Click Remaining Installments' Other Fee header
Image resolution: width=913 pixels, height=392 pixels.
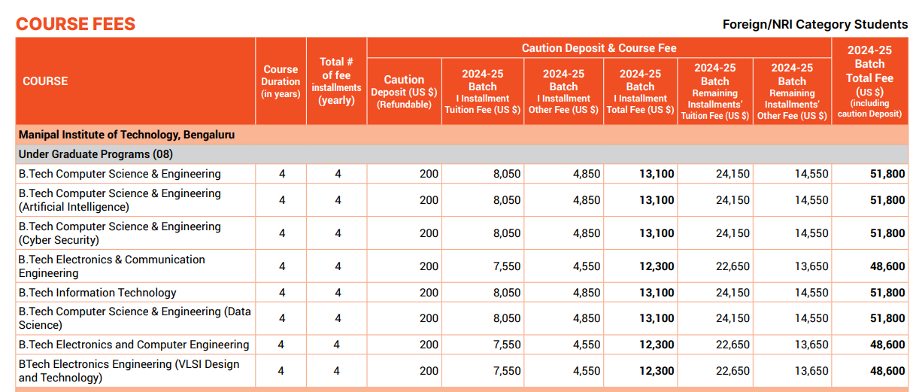click(x=792, y=91)
